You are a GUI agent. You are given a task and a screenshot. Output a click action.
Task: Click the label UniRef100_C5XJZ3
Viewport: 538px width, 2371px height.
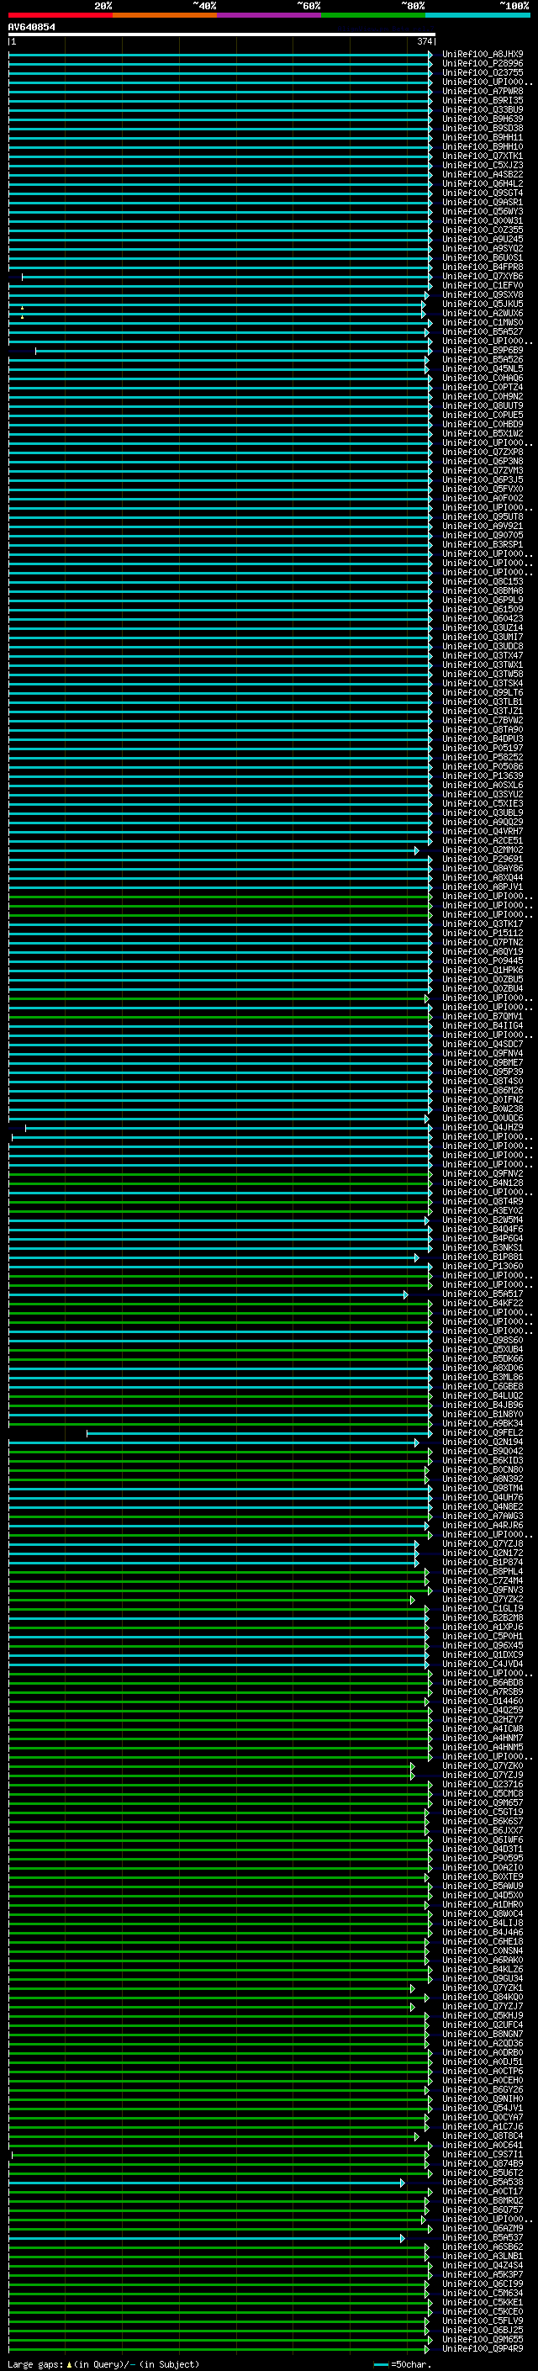pos(483,166)
